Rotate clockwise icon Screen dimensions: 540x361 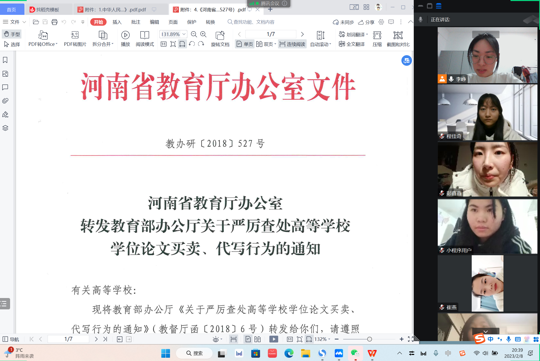[201, 44]
